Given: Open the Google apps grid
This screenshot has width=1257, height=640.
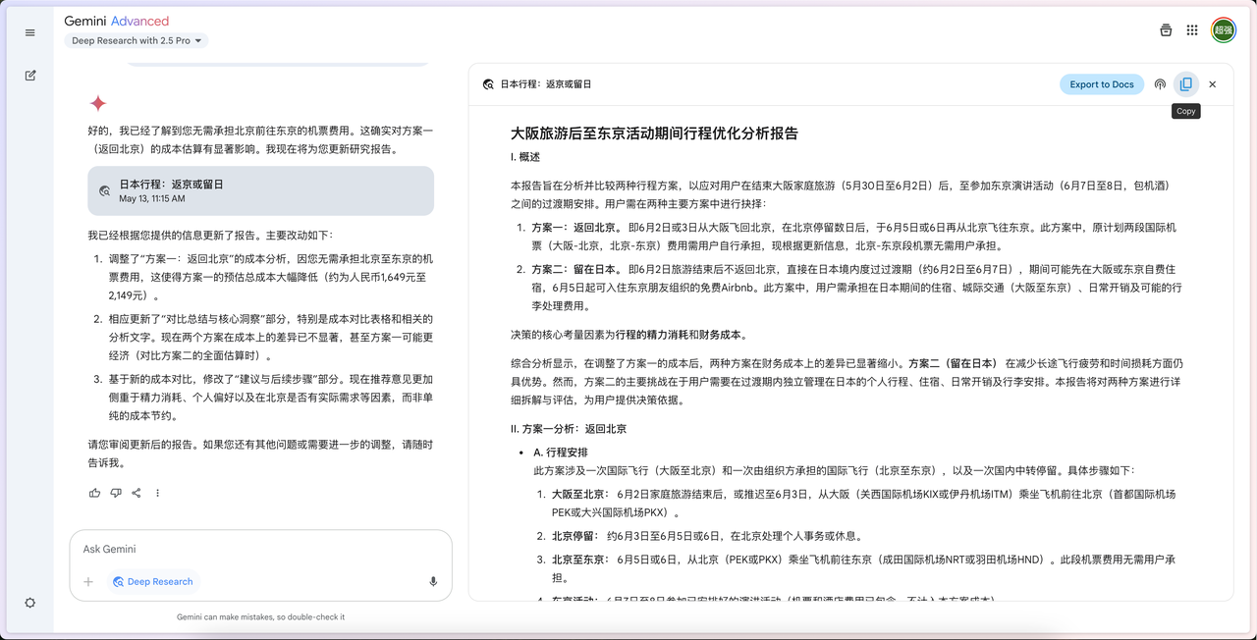Looking at the screenshot, I should (x=1192, y=30).
